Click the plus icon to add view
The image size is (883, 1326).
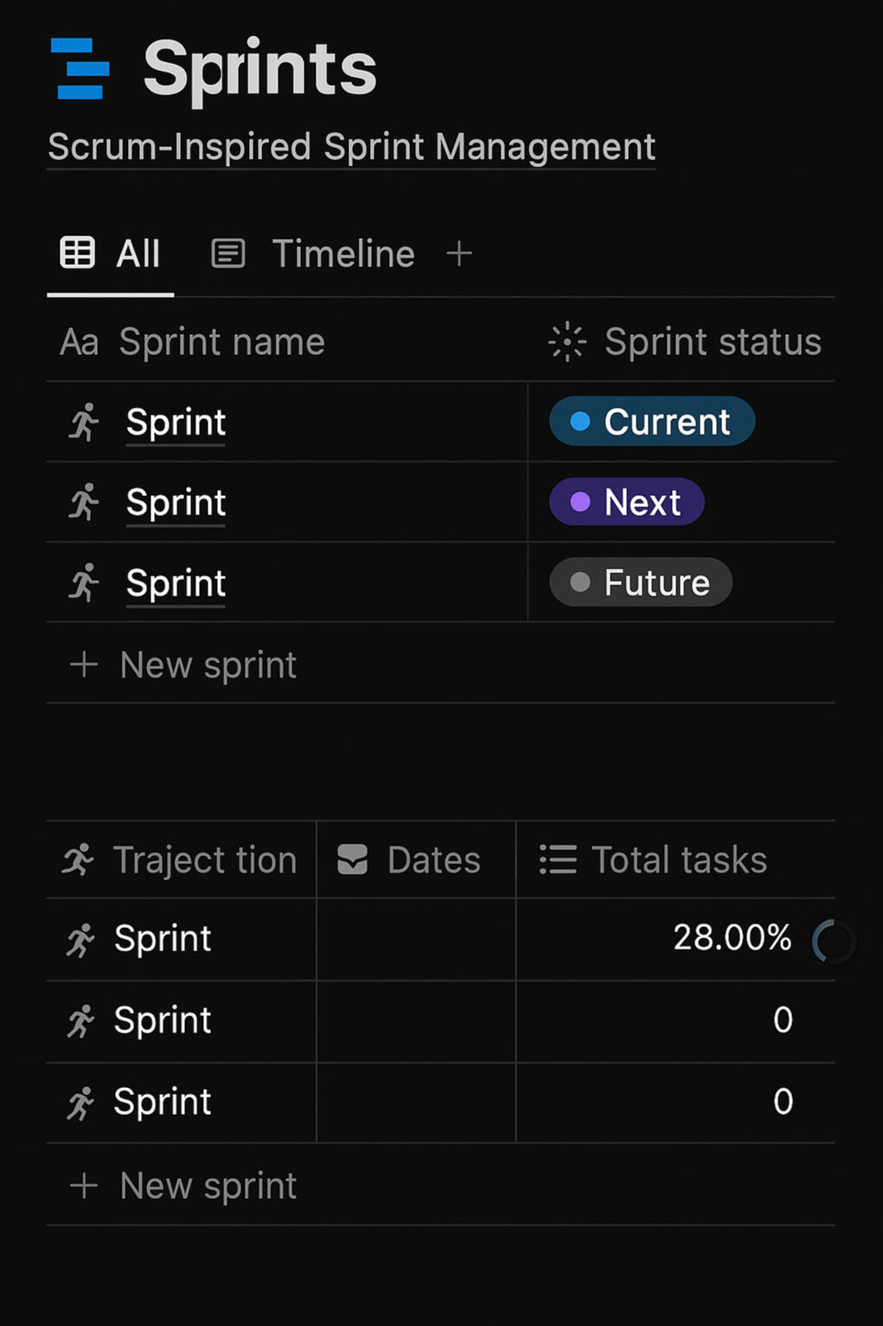click(x=459, y=254)
